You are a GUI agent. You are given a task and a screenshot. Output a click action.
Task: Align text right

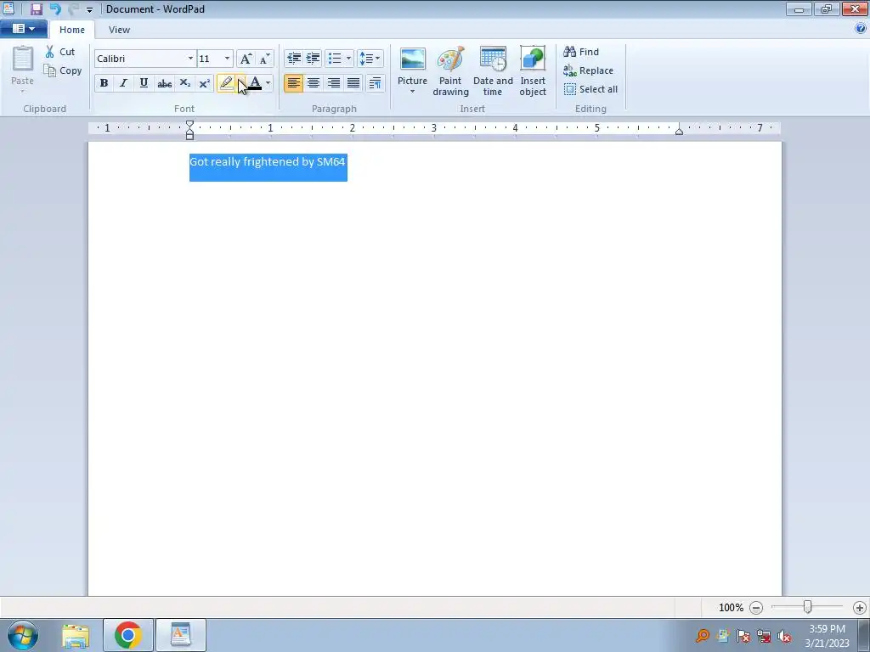(333, 83)
